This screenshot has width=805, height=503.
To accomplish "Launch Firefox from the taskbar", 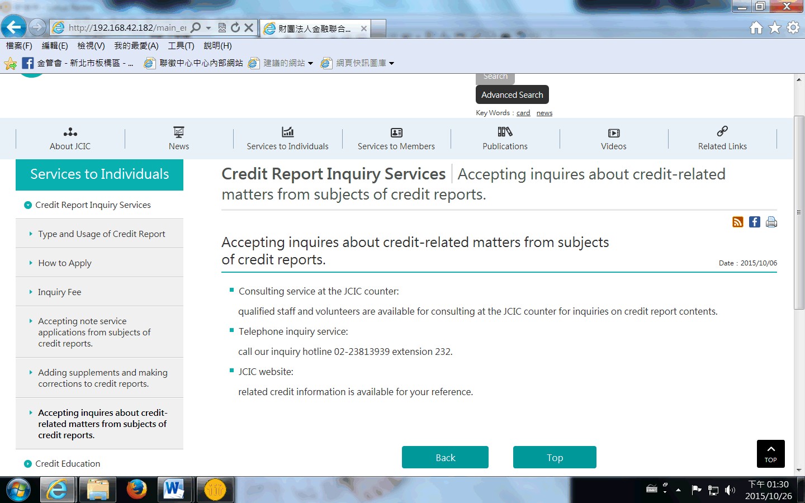I will pos(136,490).
